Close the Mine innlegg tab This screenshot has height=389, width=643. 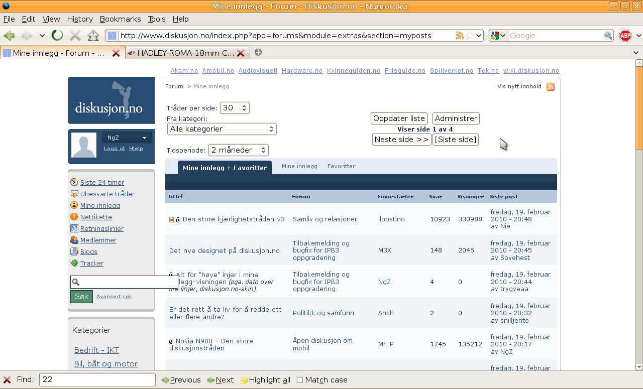pos(116,53)
